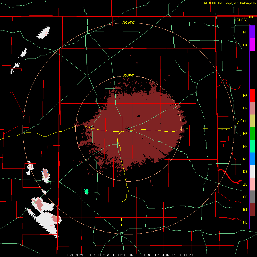The image size is (257, 257).
Task: Click the DS white legend swatch
Action: 252,171
